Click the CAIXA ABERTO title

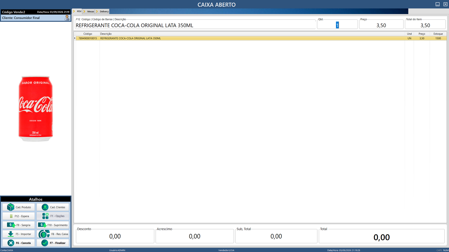[217, 5]
